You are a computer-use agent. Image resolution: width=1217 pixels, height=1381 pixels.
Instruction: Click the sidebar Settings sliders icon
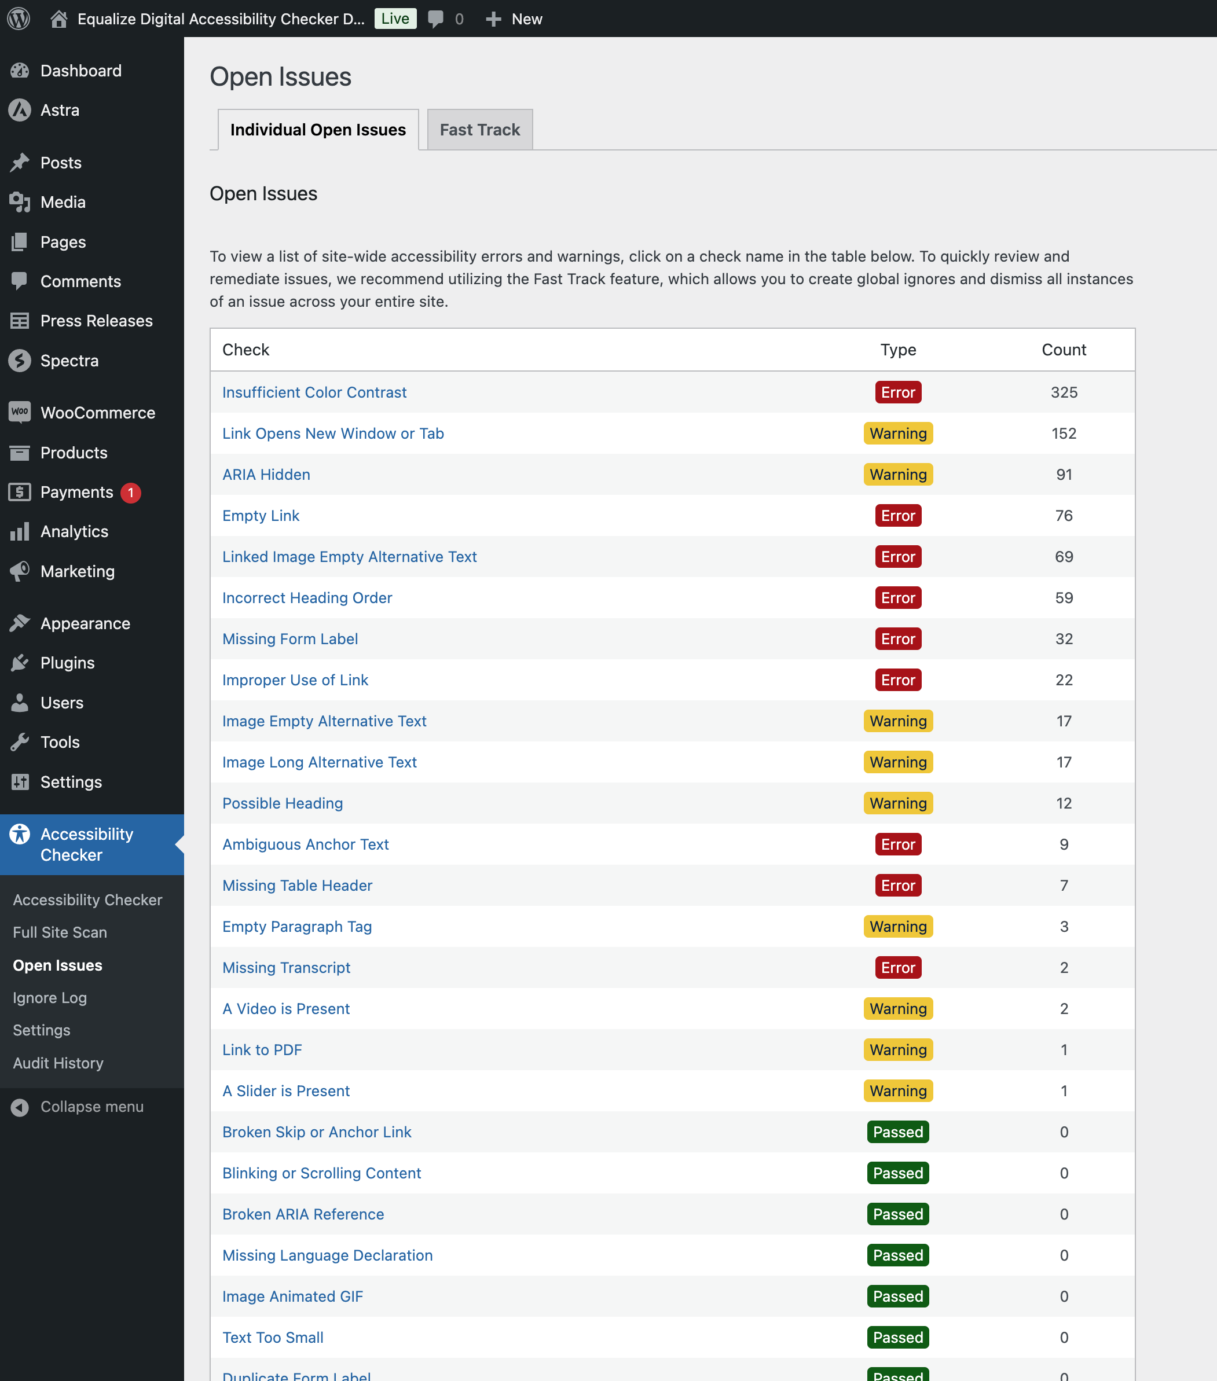click(x=20, y=782)
